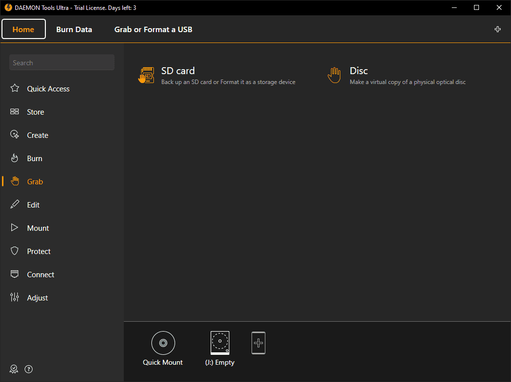Open the license ribbon badge icon
The height and width of the screenshot is (382, 511).
pyautogui.click(x=14, y=369)
